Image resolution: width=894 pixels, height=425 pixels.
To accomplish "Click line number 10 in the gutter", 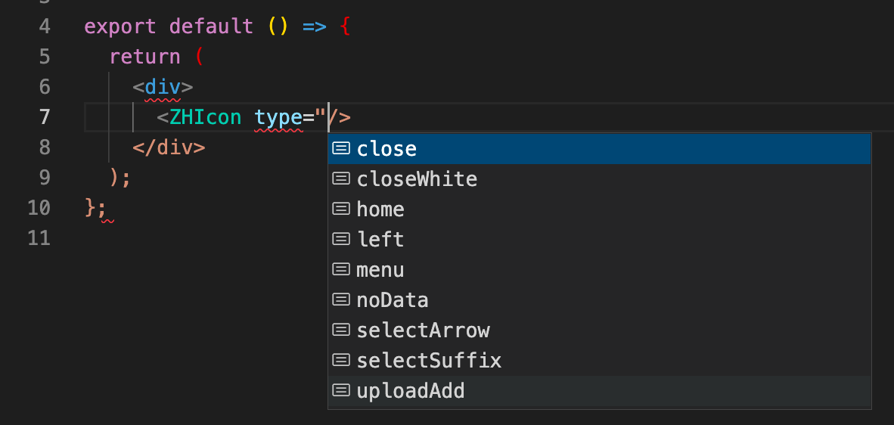I will (39, 208).
